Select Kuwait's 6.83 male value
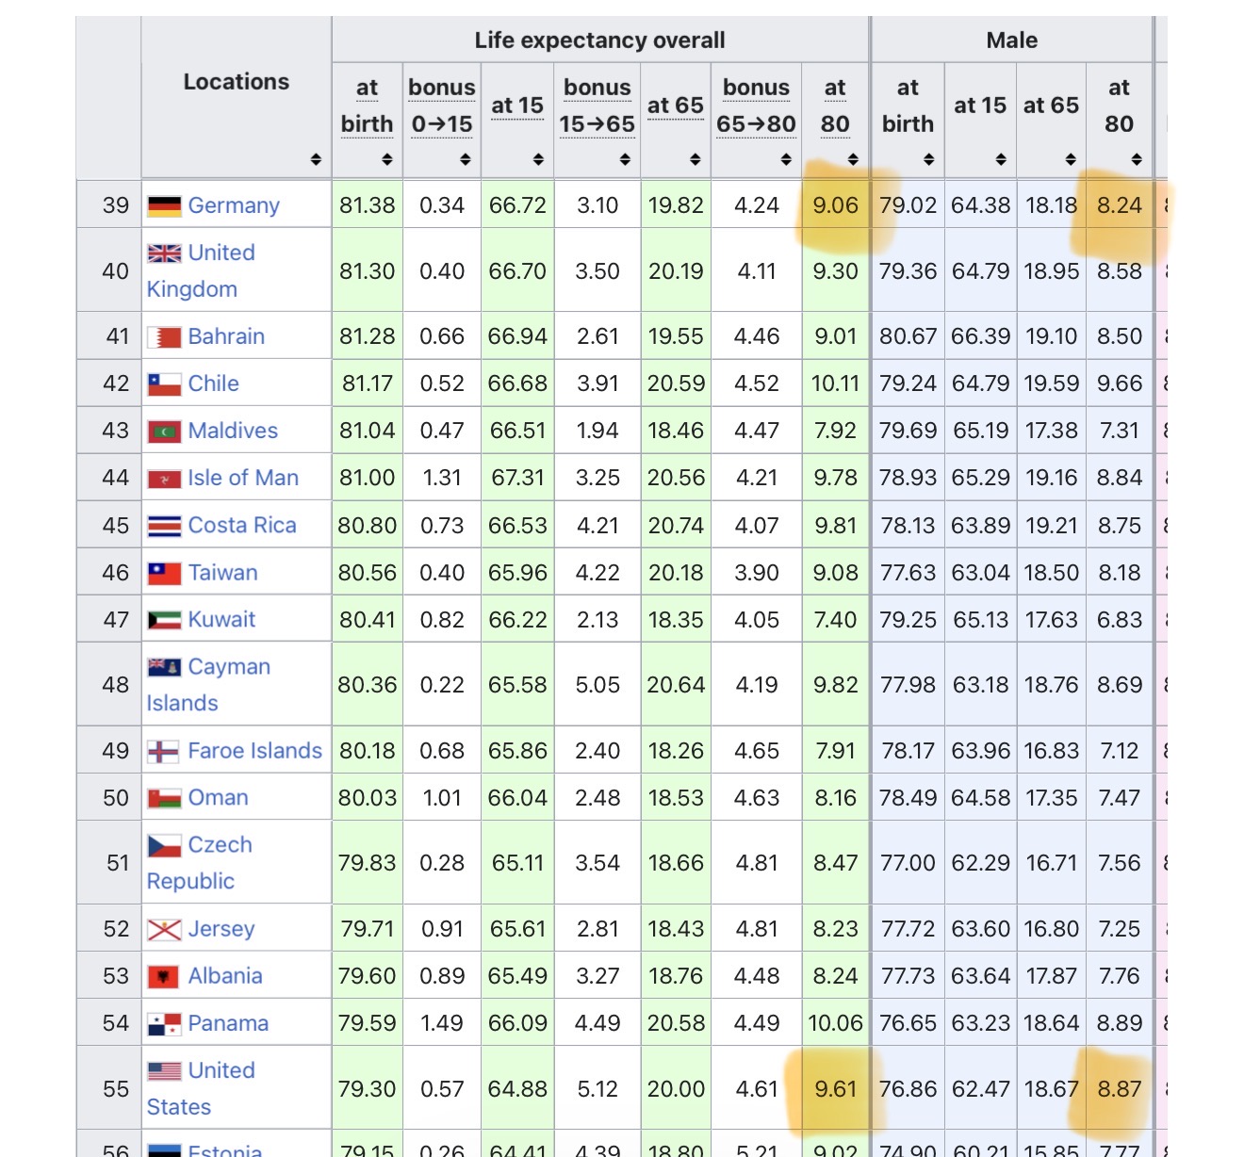The width and height of the screenshot is (1244, 1157). pyautogui.click(x=1120, y=619)
